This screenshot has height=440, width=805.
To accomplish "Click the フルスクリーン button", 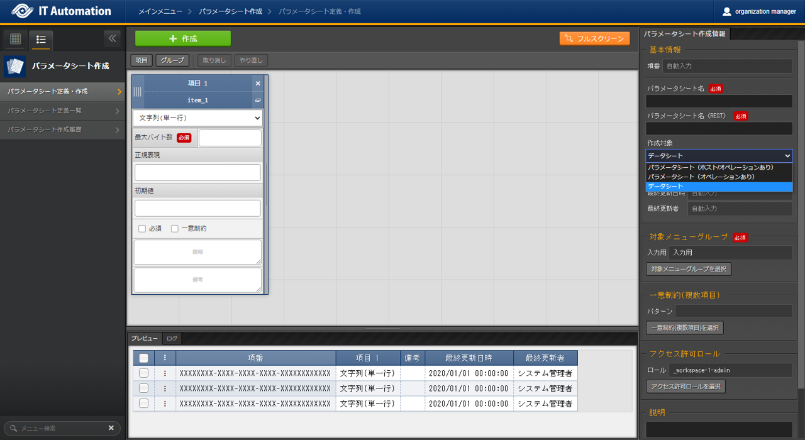I will pyautogui.click(x=594, y=38).
